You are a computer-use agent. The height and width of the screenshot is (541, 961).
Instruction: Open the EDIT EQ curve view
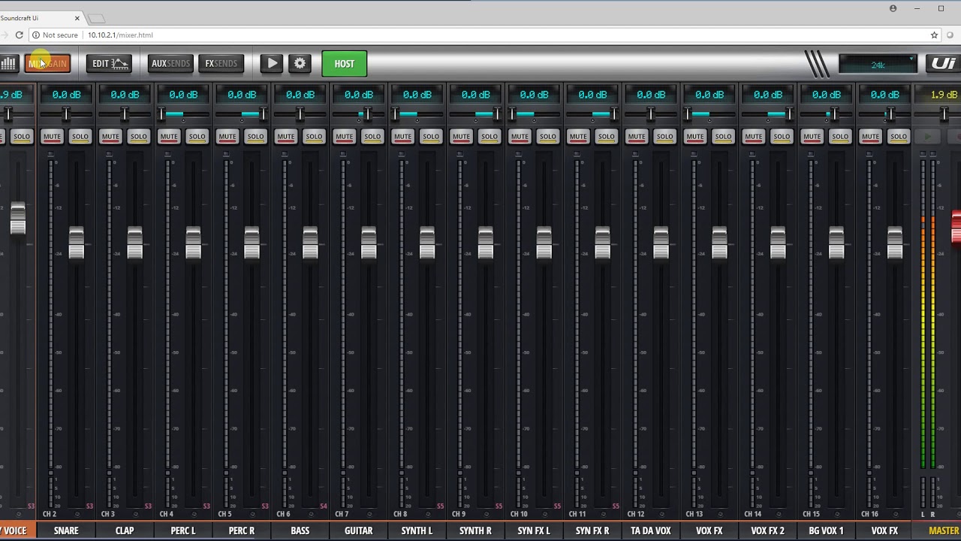pos(109,64)
